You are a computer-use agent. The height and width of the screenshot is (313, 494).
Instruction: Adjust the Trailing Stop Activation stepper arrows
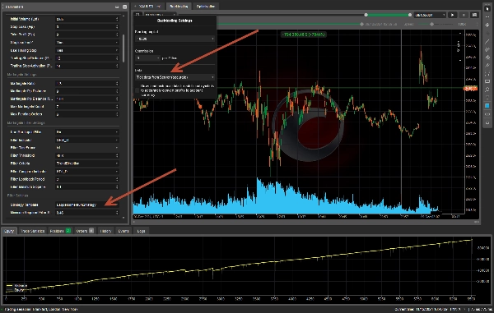click(x=117, y=66)
